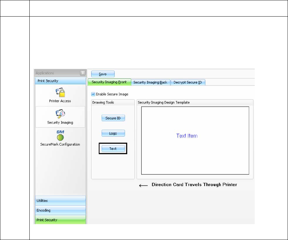The height and width of the screenshot is (240, 288).
Task: Switch to Security Imaging Front tab
Action: pos(109,82)
